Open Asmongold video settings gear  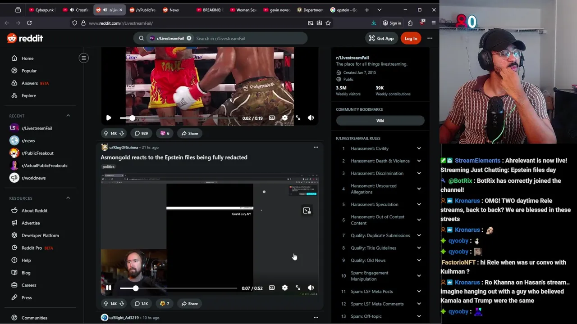[x=285, y=288]
